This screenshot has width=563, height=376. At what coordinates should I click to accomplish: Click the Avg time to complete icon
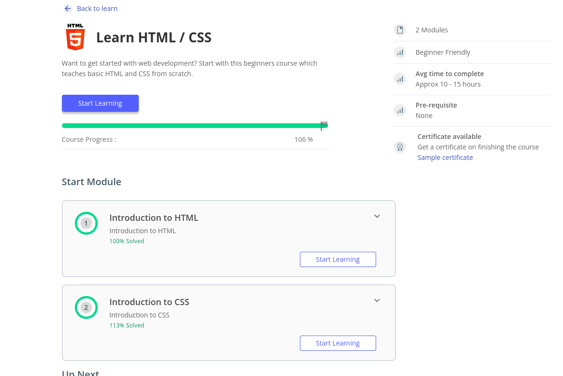(x=400, y=79)
